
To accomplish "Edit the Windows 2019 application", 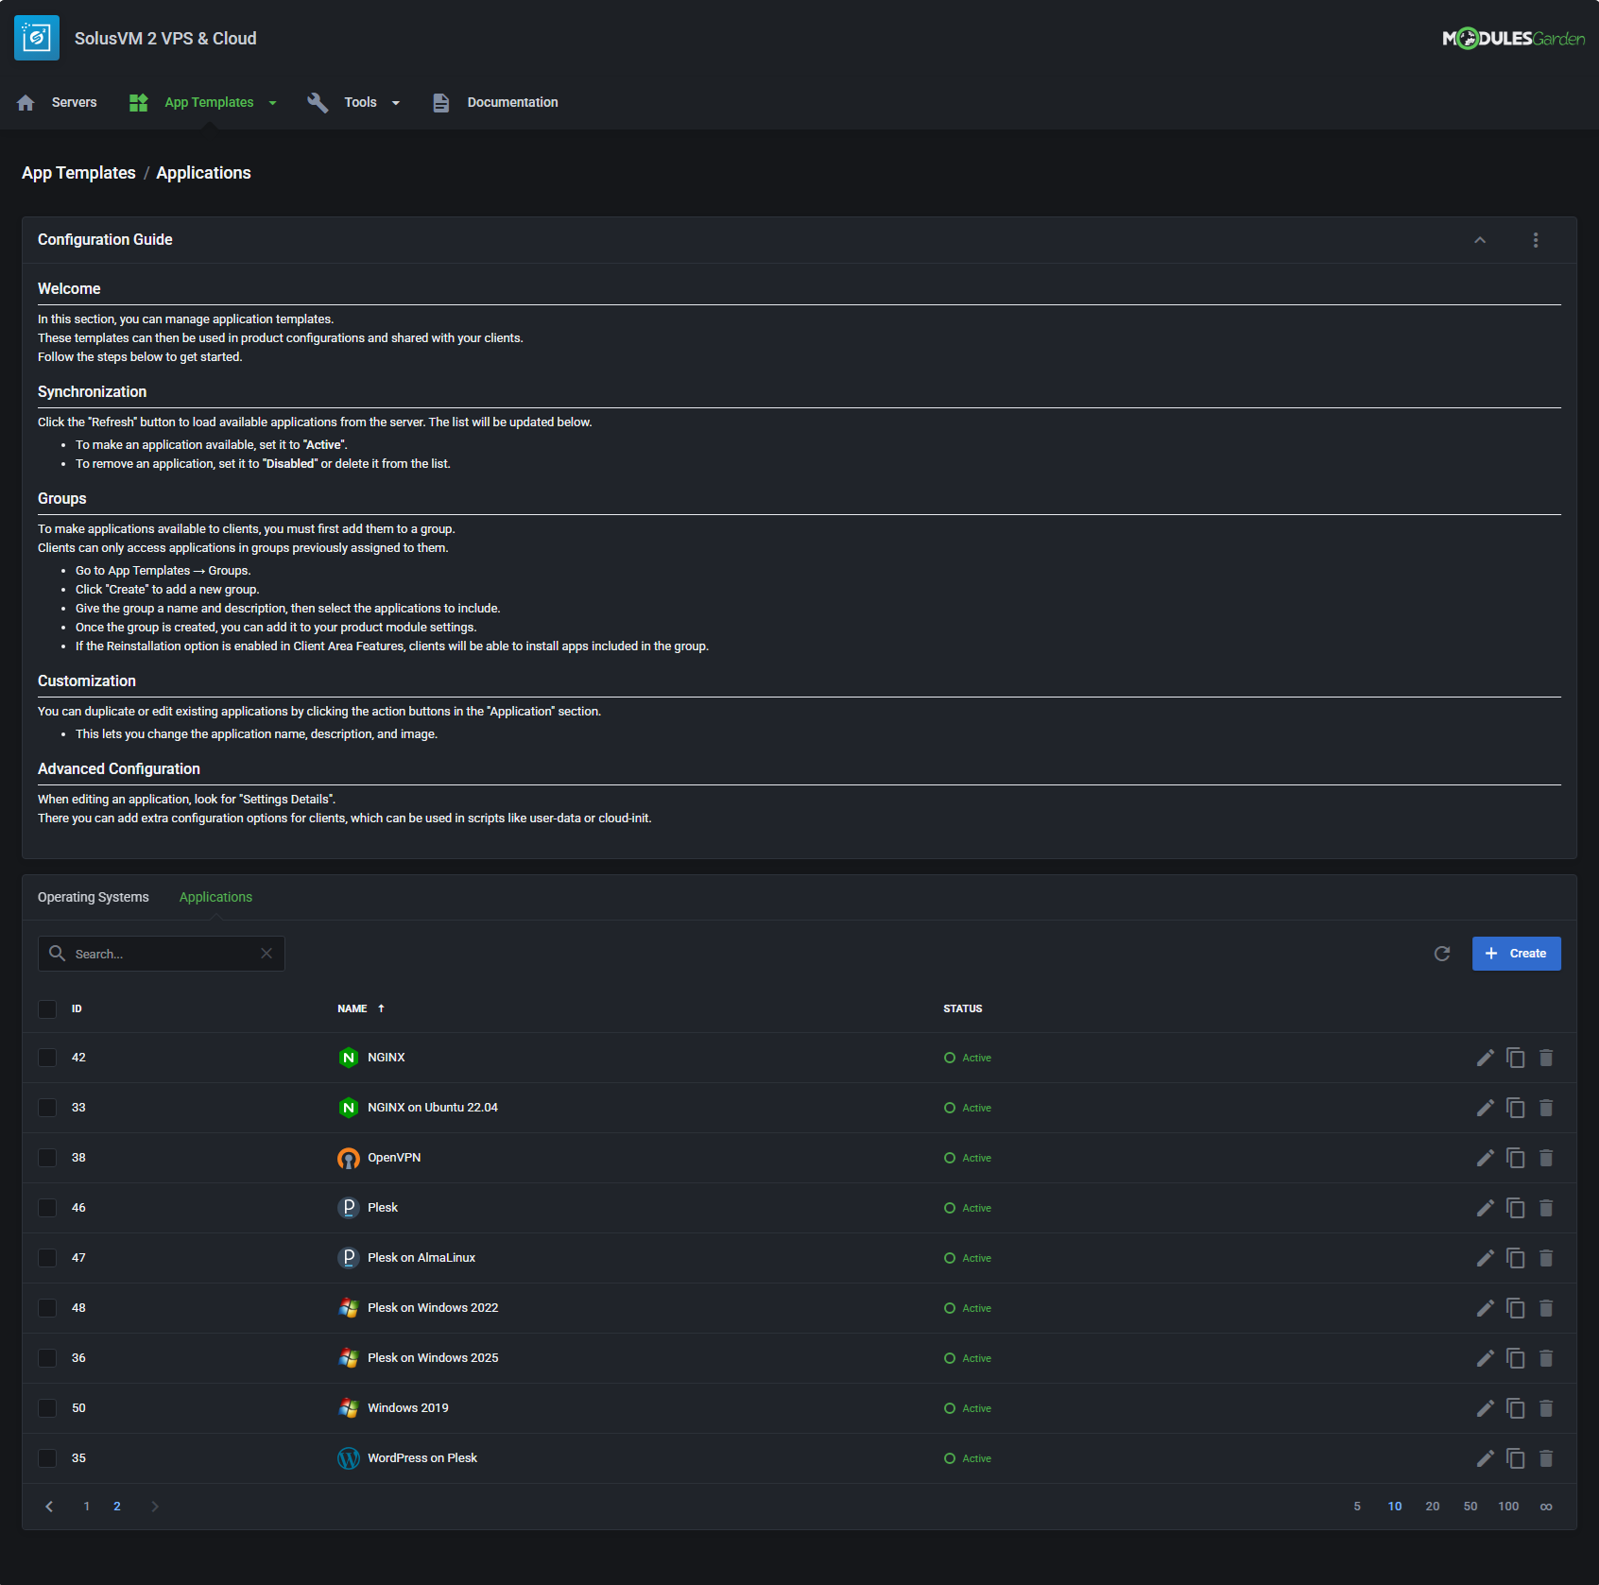I will 1486,1408.
